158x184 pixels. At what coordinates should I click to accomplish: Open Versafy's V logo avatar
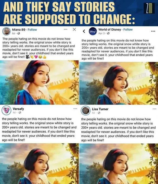point(6,110)
